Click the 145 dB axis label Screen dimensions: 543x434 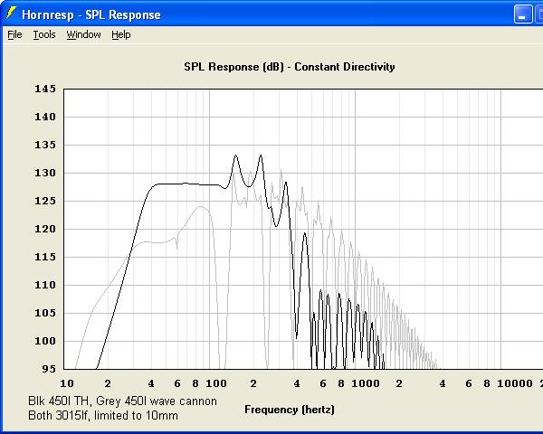click(45, 89)
